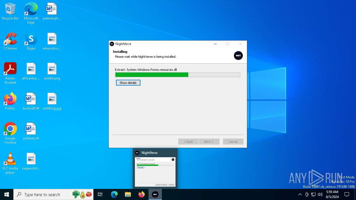Open Firefox from the taskbar
356x200 pixels.
pos(142,194)
